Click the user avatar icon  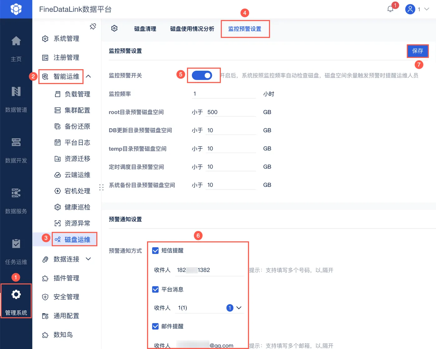410,9
